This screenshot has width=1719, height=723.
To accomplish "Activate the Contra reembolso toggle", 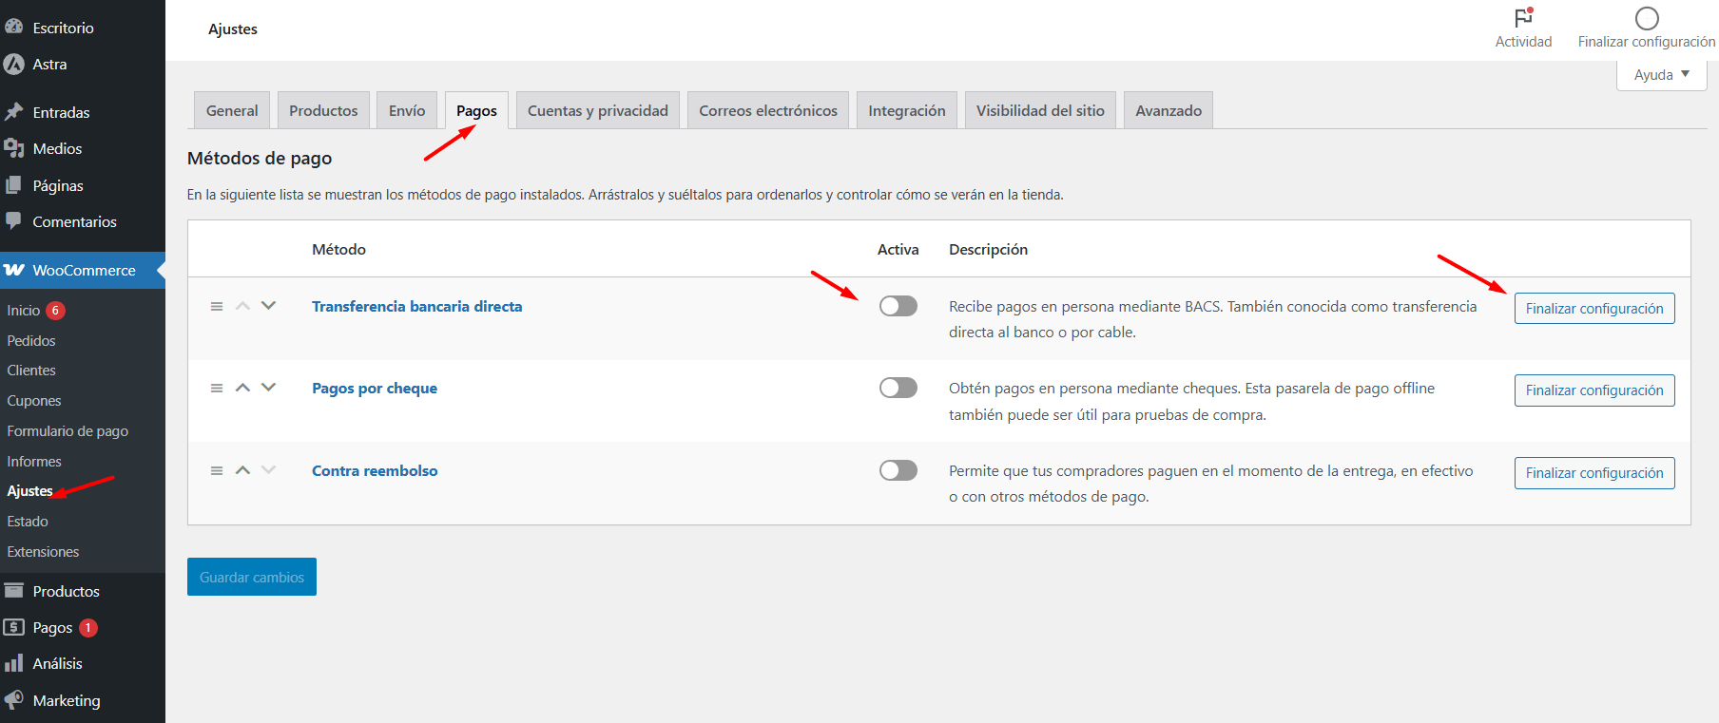I will tap(898, 470).
